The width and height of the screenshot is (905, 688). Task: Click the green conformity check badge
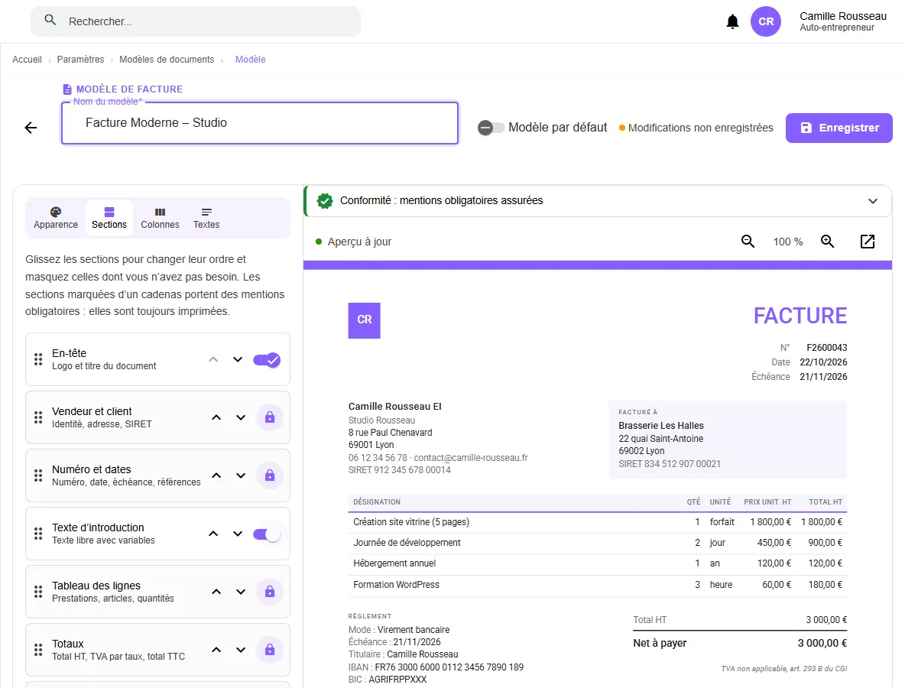click(x=325, y=201)
